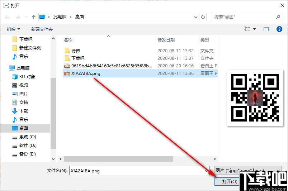
Task: Click PNG icon of XIAZAIBA.png
Action: coord(67,73)
